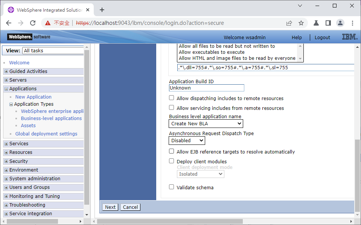Expand Services section
361x225 pixels.
click(x=6, y=144)
